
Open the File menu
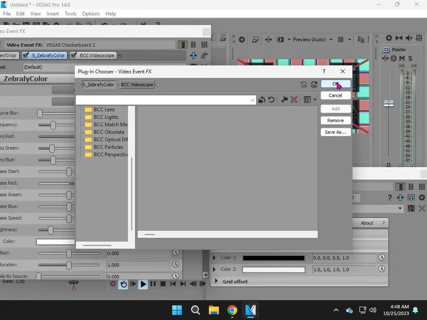[x=7, y=14]
